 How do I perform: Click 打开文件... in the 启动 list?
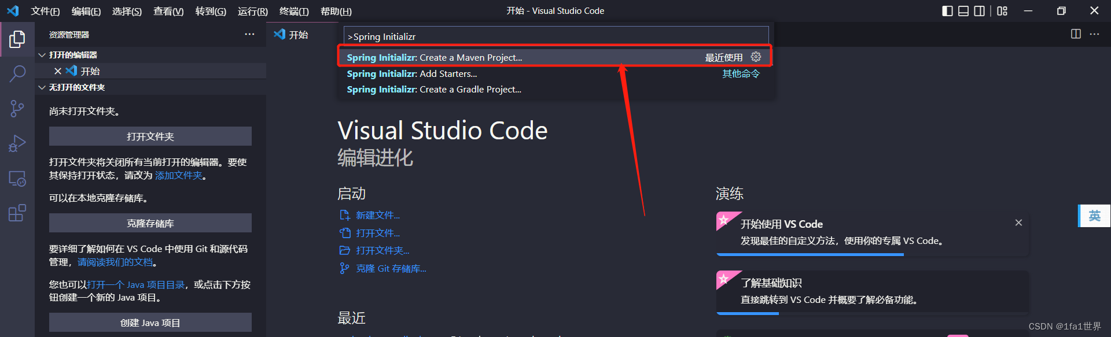(378, 233)
